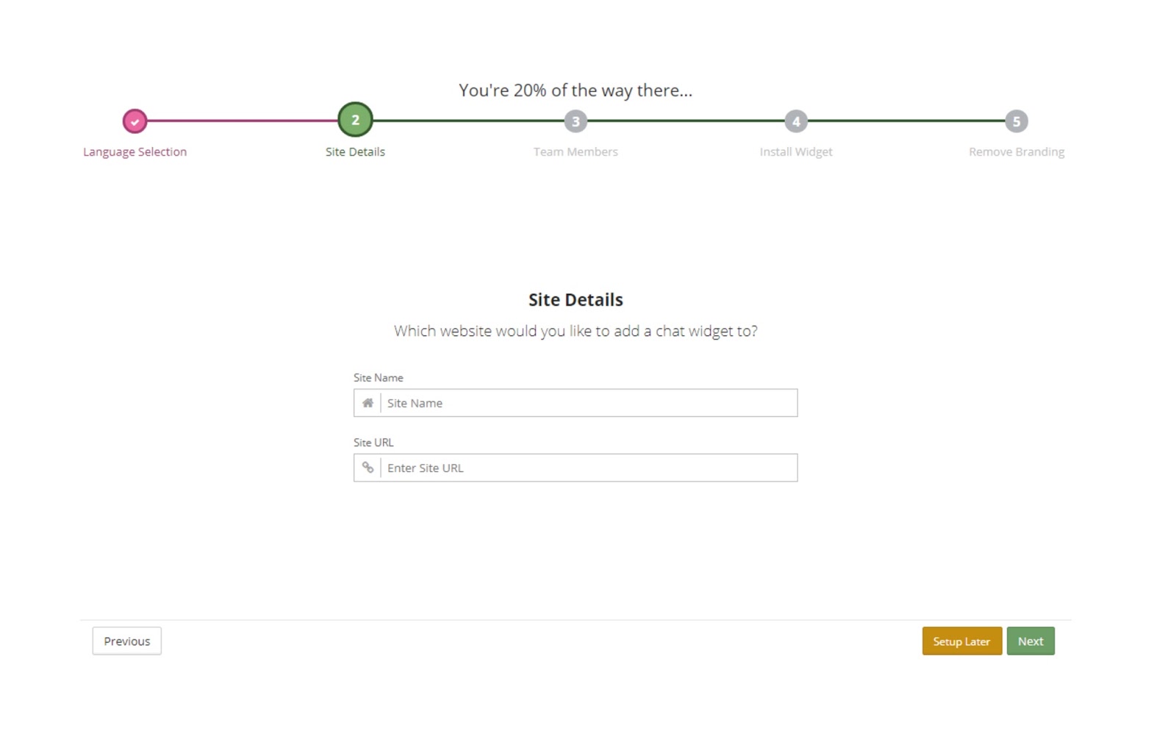Image resolution: width=1176 pixels, height=750 pixels.
Task: Click the link icon in Site URL field
Action: (367, 468)
